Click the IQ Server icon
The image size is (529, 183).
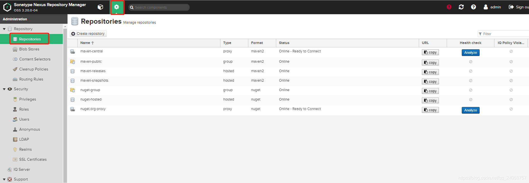pos(9,169)
